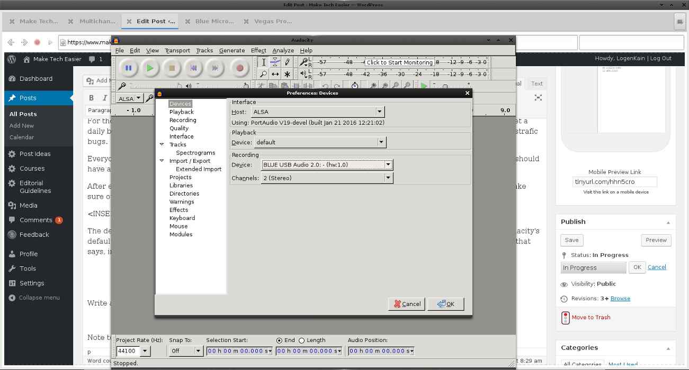This screenshot has height=370, width=689.
Task: Select the Selection tool
Action: 264,62
